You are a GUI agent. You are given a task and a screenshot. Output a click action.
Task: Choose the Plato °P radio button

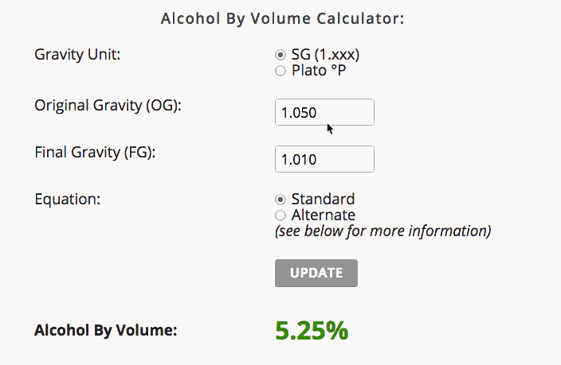[280, 71]
